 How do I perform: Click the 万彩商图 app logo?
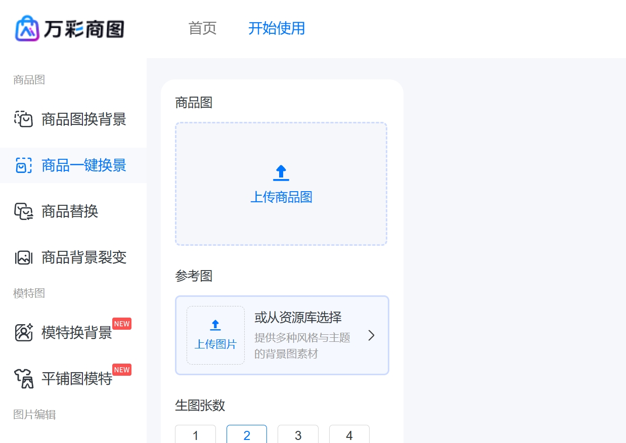point(70,29)
